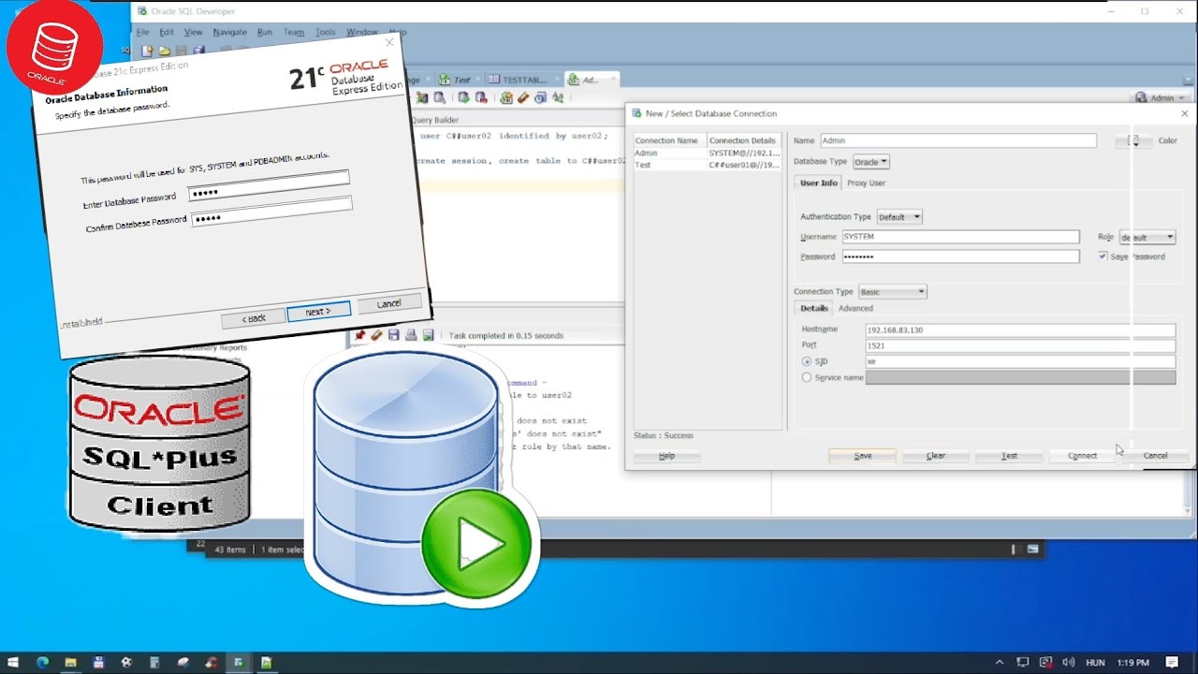This screenshot has height=674, width=1198.
Task: Click Cancel in Oracle installer dialog
Action: click(x=388, y=303)
